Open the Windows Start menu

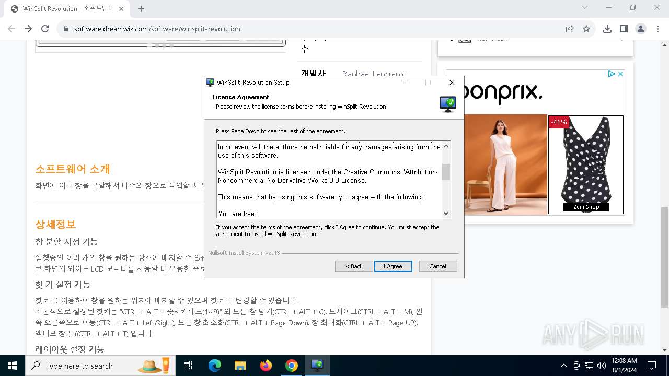coord(13,366)
